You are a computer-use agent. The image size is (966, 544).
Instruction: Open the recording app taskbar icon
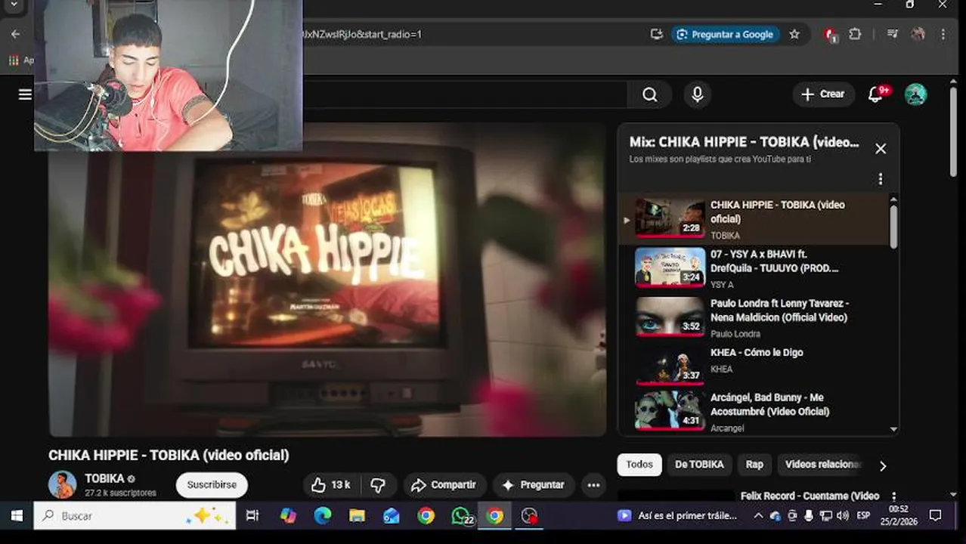coord(529,515)
